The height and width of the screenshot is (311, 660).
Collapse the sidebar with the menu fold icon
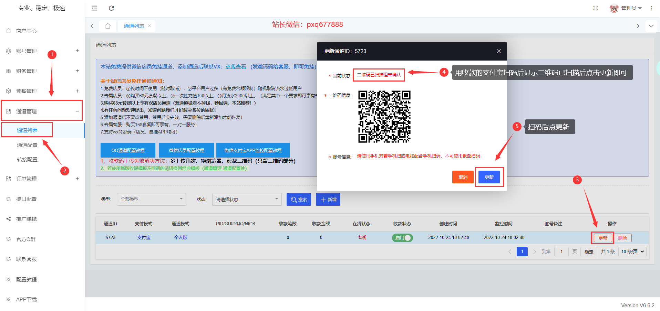click(94, 8)
